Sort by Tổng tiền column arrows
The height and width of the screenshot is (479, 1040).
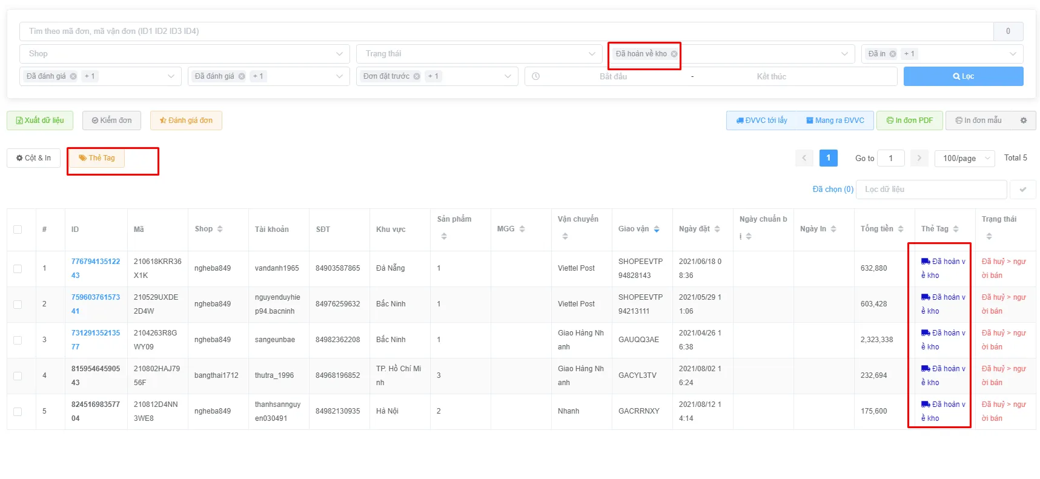coord(901,229)
